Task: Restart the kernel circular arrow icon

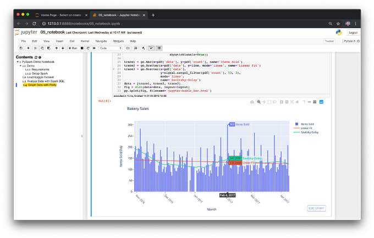Action: pos(88,48)
